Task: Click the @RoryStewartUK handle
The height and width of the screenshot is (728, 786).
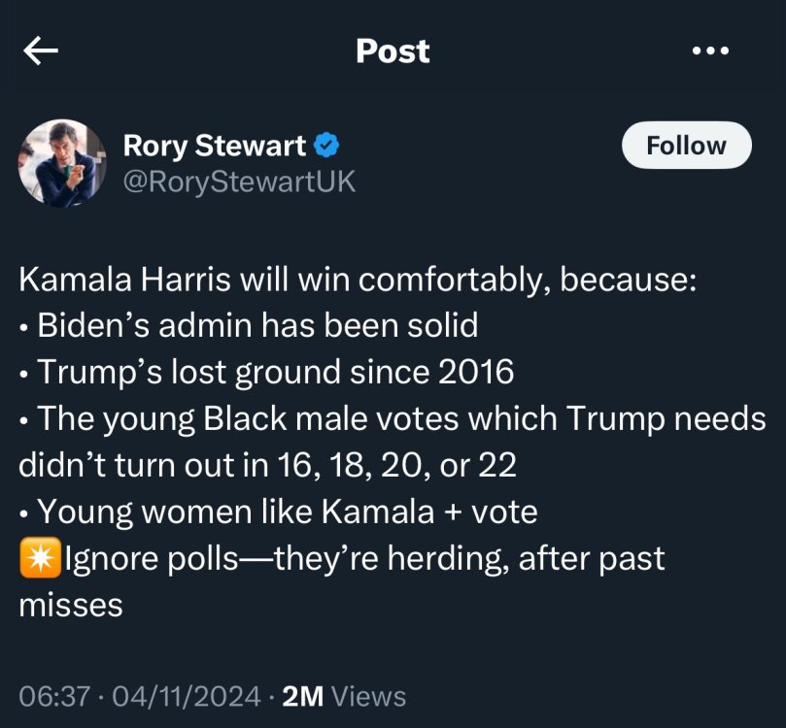Action: tap(239, 181)
